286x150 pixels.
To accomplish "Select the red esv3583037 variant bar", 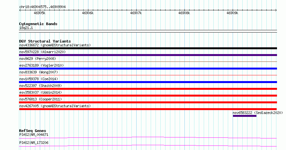I will pos(148,96).
